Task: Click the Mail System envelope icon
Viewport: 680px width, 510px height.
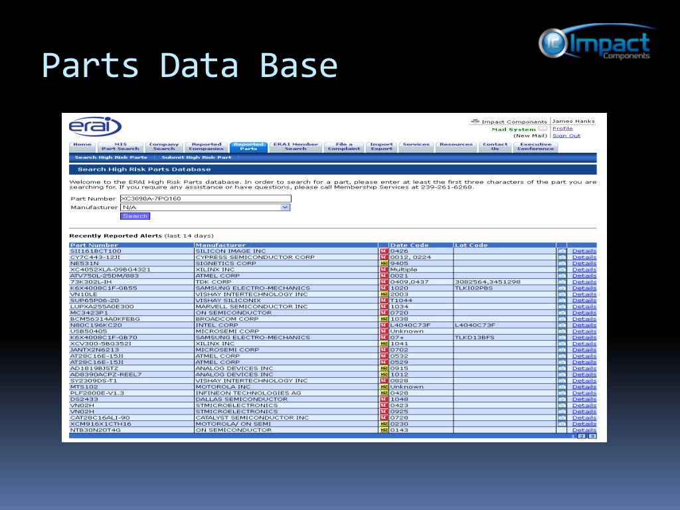Action: (543, 129)
